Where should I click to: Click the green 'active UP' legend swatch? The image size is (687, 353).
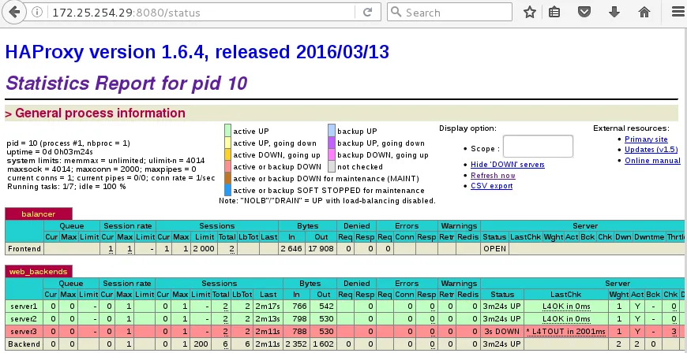[227, 131]
